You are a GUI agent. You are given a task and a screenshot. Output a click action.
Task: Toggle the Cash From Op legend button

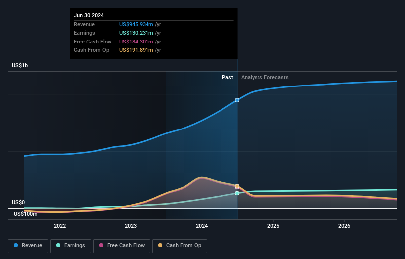tap(180, 246)
